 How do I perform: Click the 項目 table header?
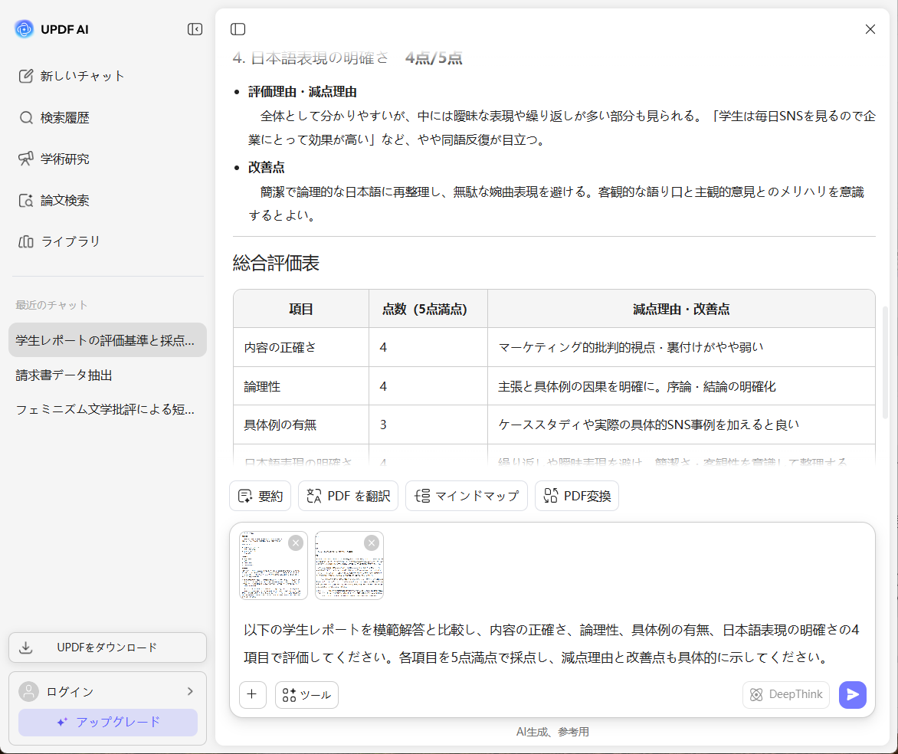(x=301, y=309)
